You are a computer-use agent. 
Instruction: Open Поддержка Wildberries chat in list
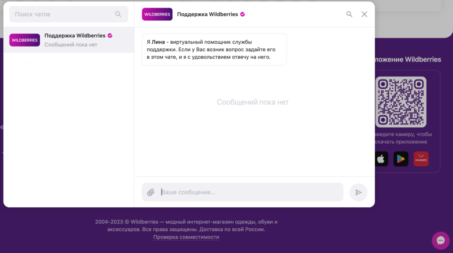[69, 40]
